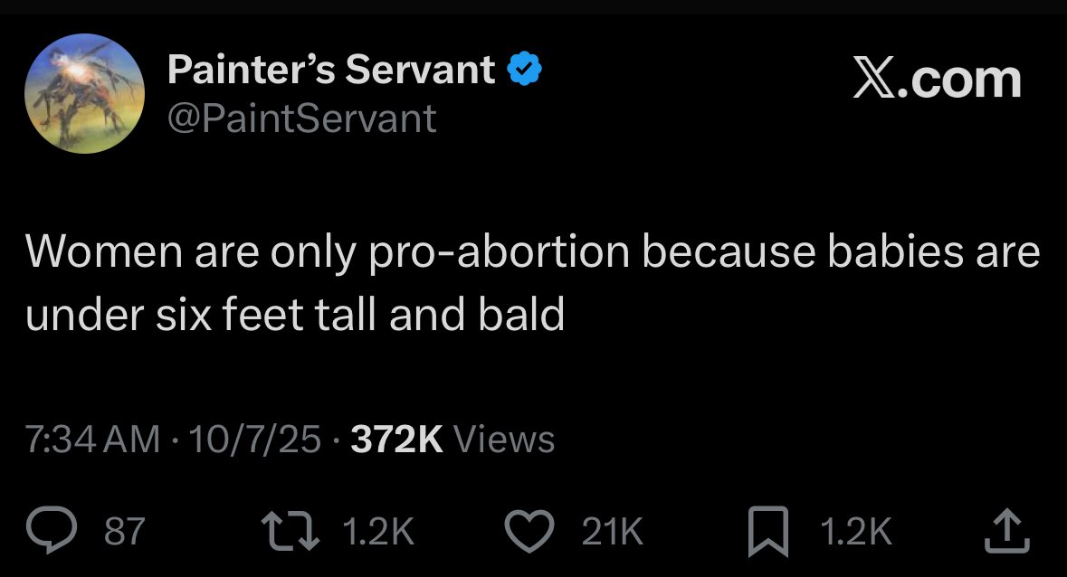Open Painter's Servant profile picture

(84, 93)
